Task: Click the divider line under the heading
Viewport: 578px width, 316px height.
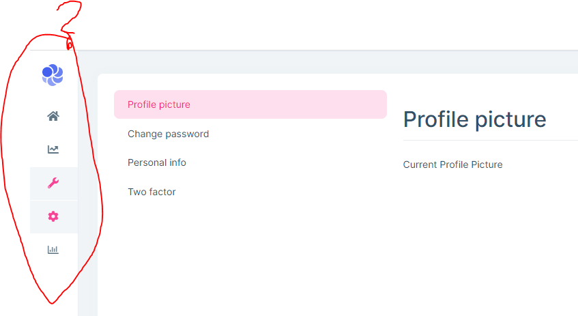Action: (x=490, y=141)
